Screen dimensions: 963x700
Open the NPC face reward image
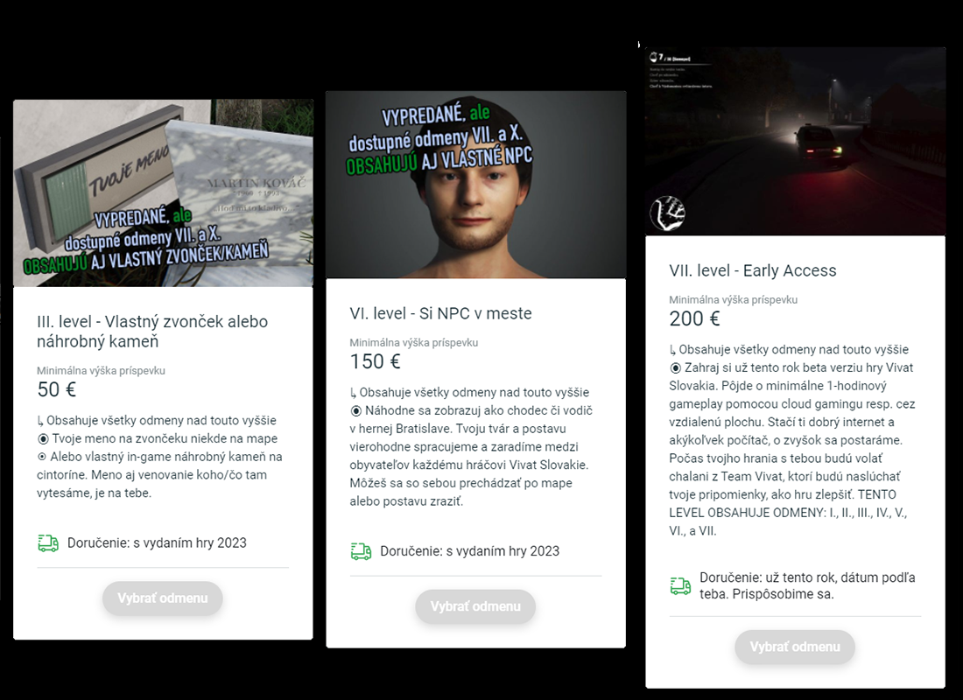(476, 185)
